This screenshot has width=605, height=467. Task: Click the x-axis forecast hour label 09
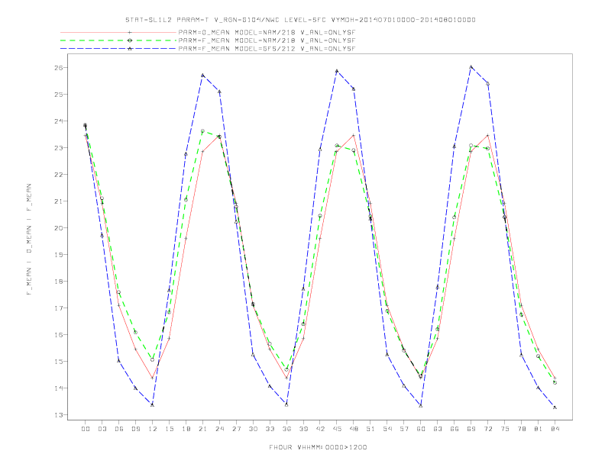pos(136,429)
